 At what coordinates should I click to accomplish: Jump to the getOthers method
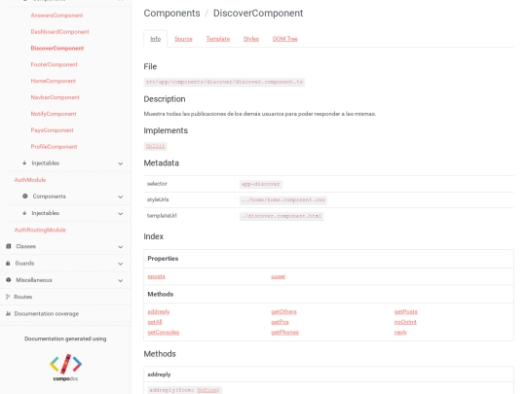[283, 312]
